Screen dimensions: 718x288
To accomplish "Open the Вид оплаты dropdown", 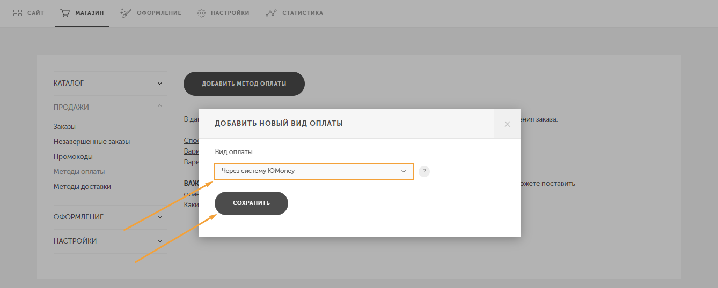I will 314,171.
